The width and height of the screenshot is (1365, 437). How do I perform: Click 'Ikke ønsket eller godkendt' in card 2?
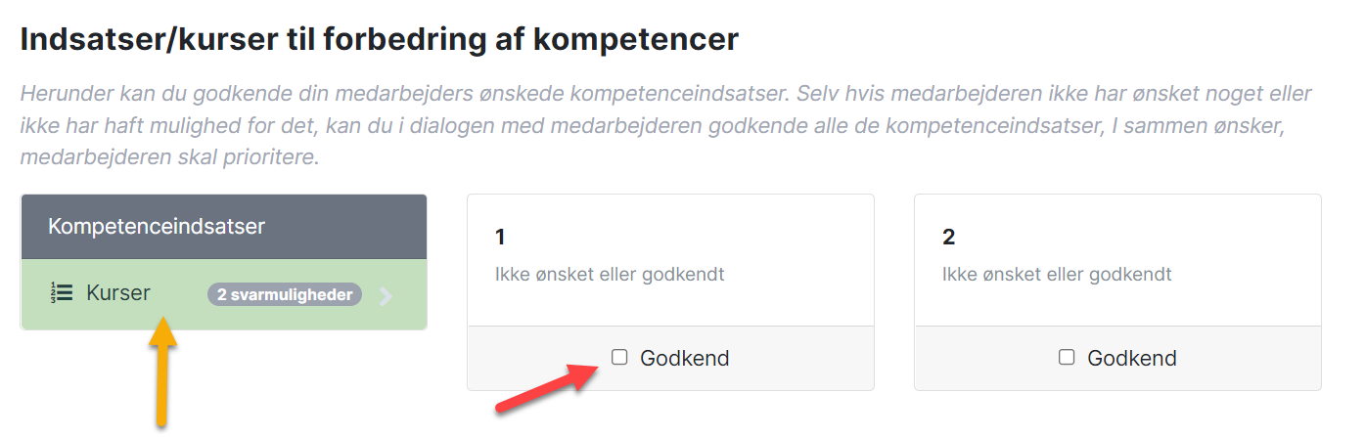[1057, 274]
